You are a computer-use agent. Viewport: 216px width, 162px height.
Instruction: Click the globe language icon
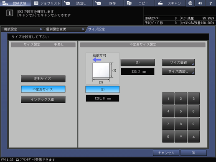[x=190, y=3]
